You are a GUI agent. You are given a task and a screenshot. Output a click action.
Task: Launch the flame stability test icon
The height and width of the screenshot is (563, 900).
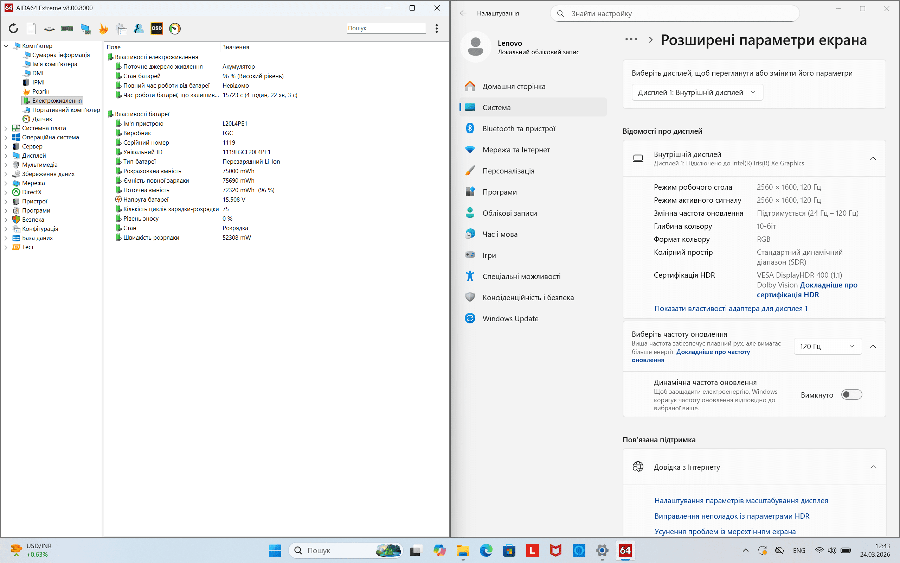point(103,28)
